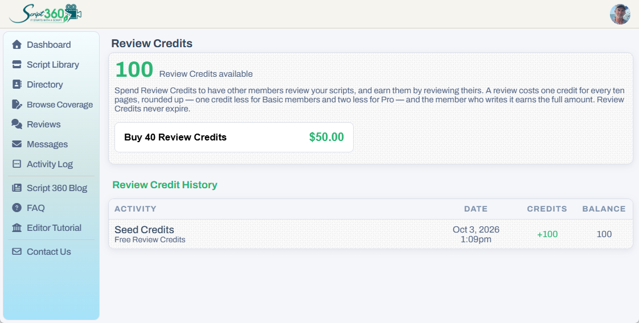Click the BALANCE column header
Image resolution: width=639 pixels, height=323 pixels.
(604, 209)
